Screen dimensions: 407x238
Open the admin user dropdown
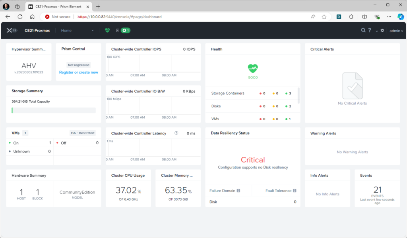coord(396,31)
